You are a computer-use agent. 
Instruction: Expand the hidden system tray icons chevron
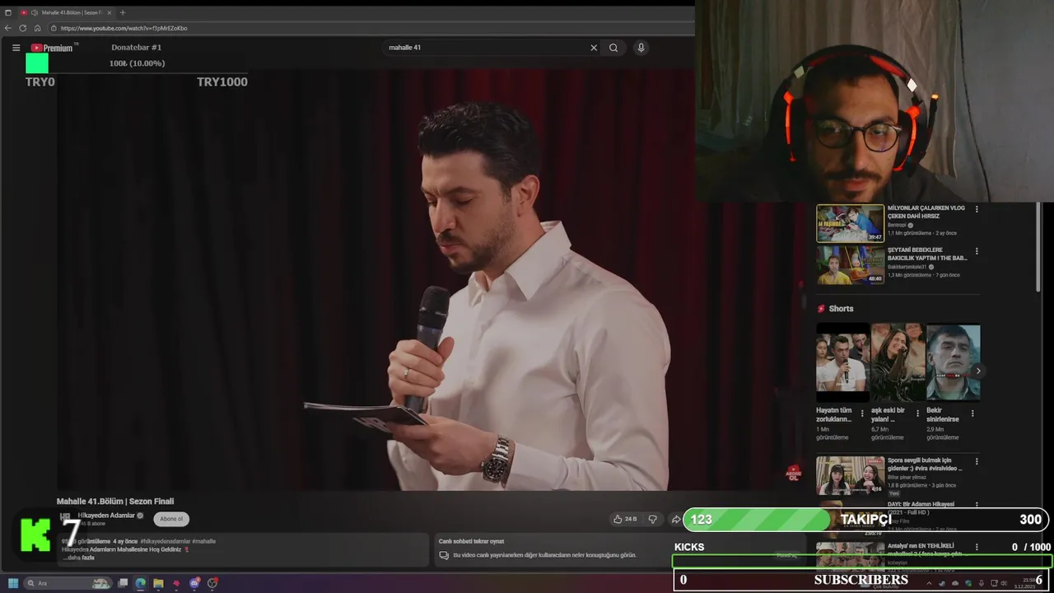click(929, 583)
